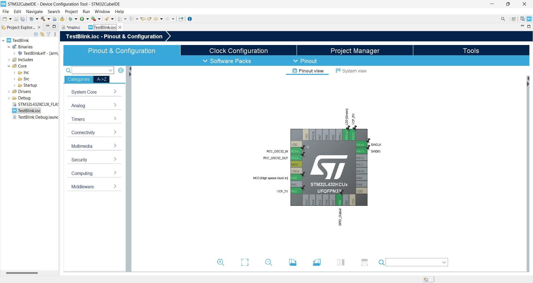Select the Startup folder in tree
The height and width of the screenshot is (283, 533).
click(27, 85)
